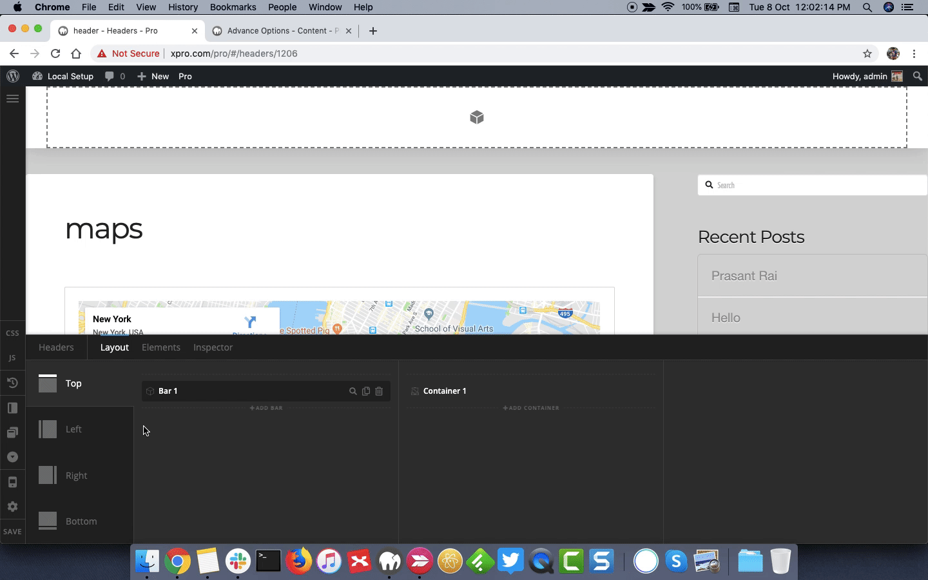Open Slack from the Dock
This screenshot has height=580, width=928.
tap(238, 561)
